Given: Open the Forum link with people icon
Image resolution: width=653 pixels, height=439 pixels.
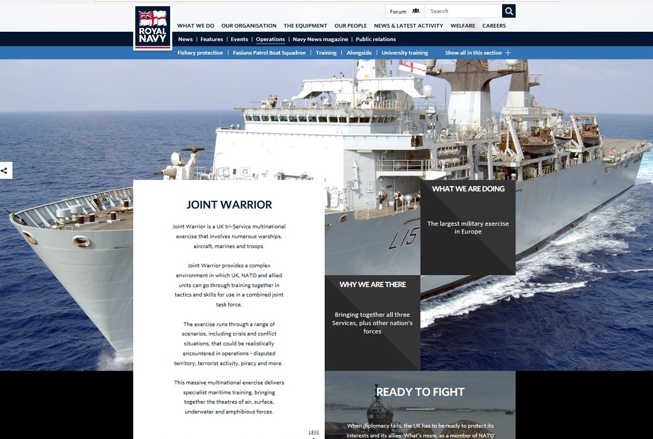Looking at the screenshot, I should click(404, 11).
